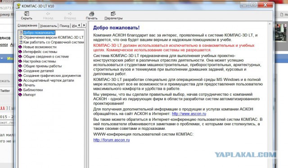Click book icon beside Библиотеки
Image resolution: width=288 pixels, height=168 pixels.
[x=20, y=90]
